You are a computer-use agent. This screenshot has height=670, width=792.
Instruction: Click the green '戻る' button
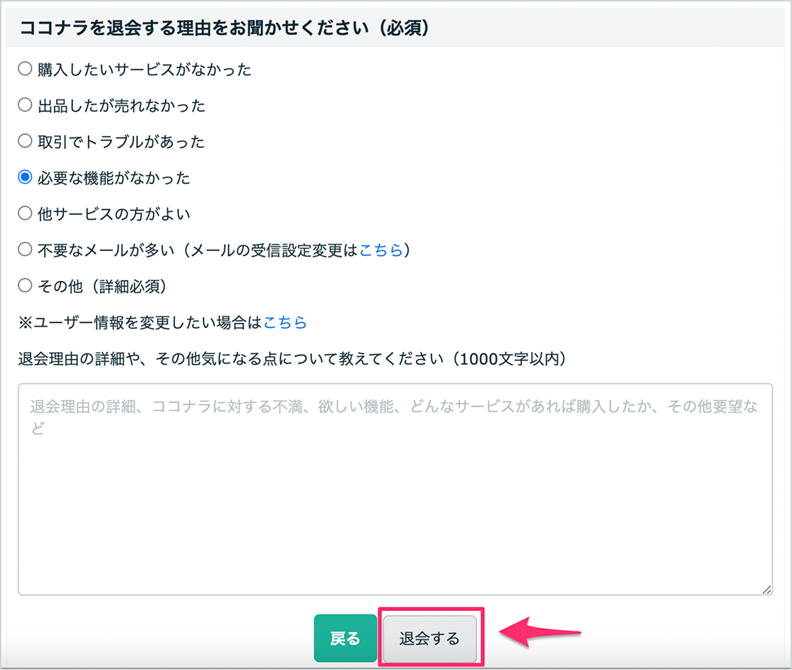point(346,638)
